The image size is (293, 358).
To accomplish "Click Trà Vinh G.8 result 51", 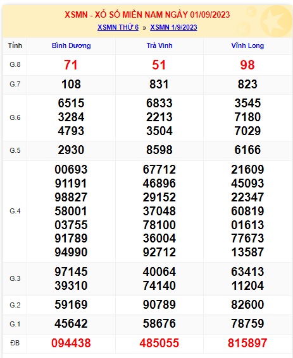I will (159, 65).
